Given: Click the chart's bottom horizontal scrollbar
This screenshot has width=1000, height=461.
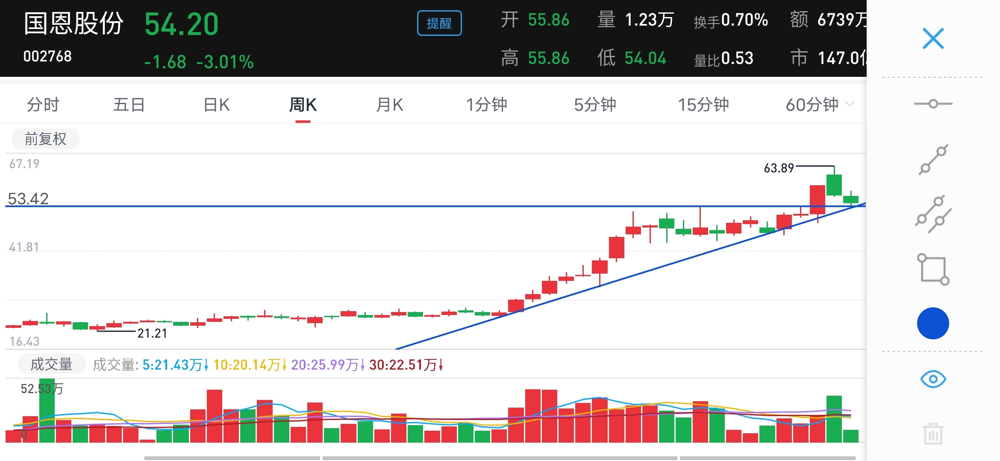Looking at the screenshot, I should click(x=499, y=458).
